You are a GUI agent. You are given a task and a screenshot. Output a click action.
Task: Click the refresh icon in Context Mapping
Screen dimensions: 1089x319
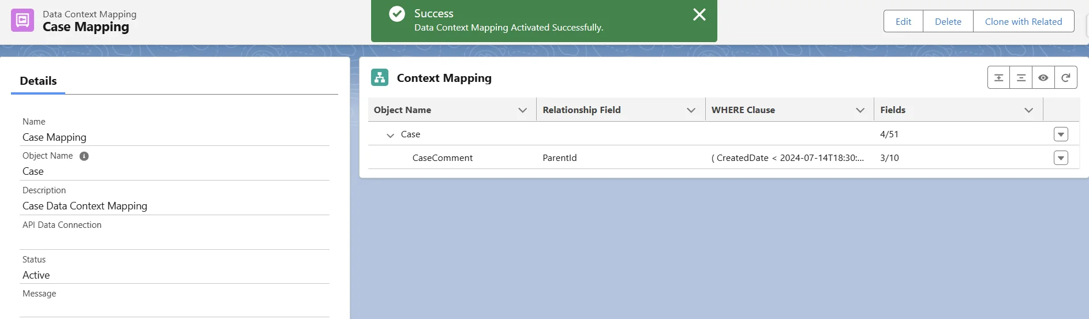pos(1065,78)
